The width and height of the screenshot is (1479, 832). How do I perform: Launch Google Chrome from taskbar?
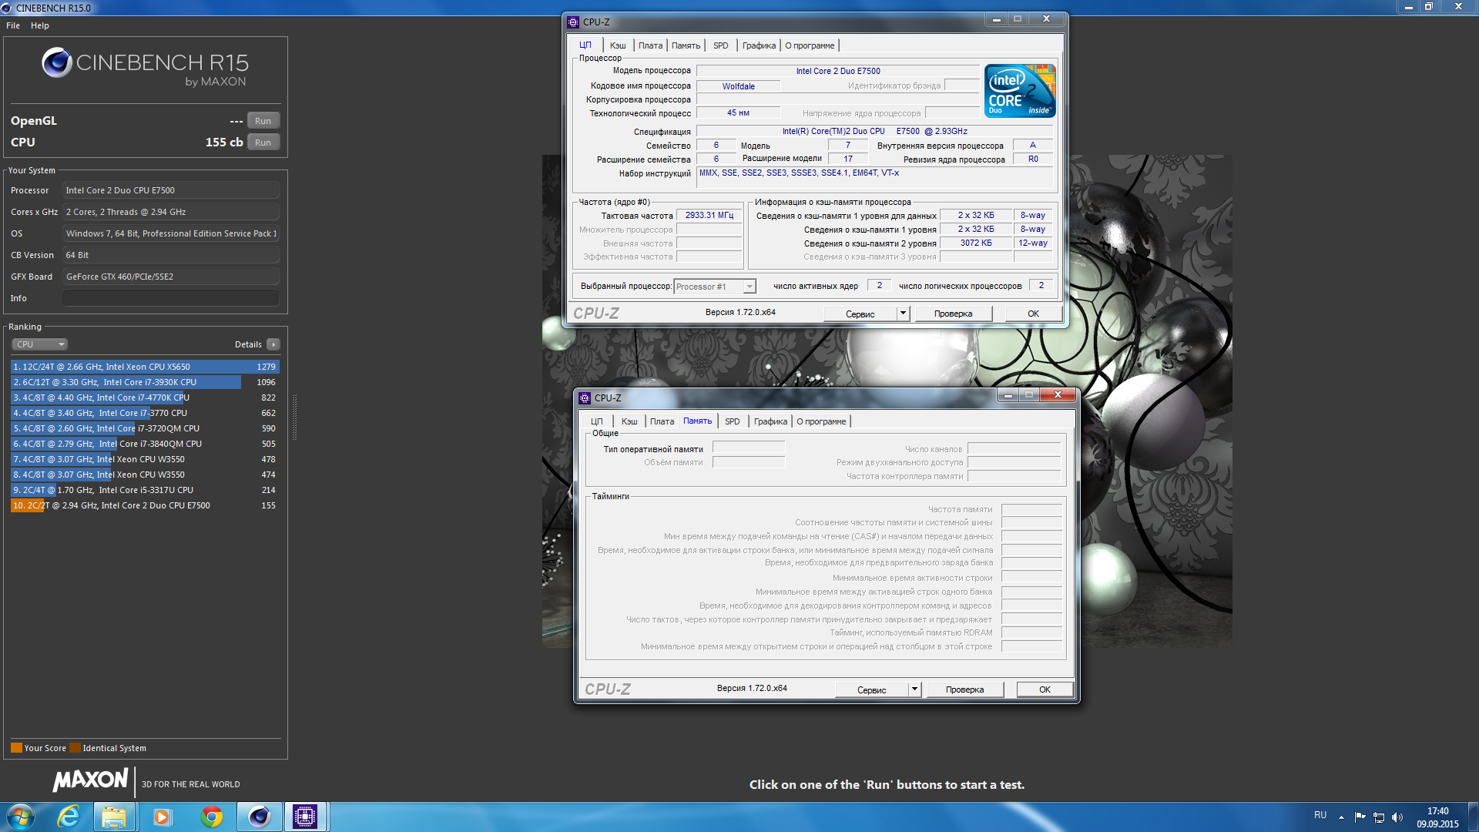pos(212,817)
